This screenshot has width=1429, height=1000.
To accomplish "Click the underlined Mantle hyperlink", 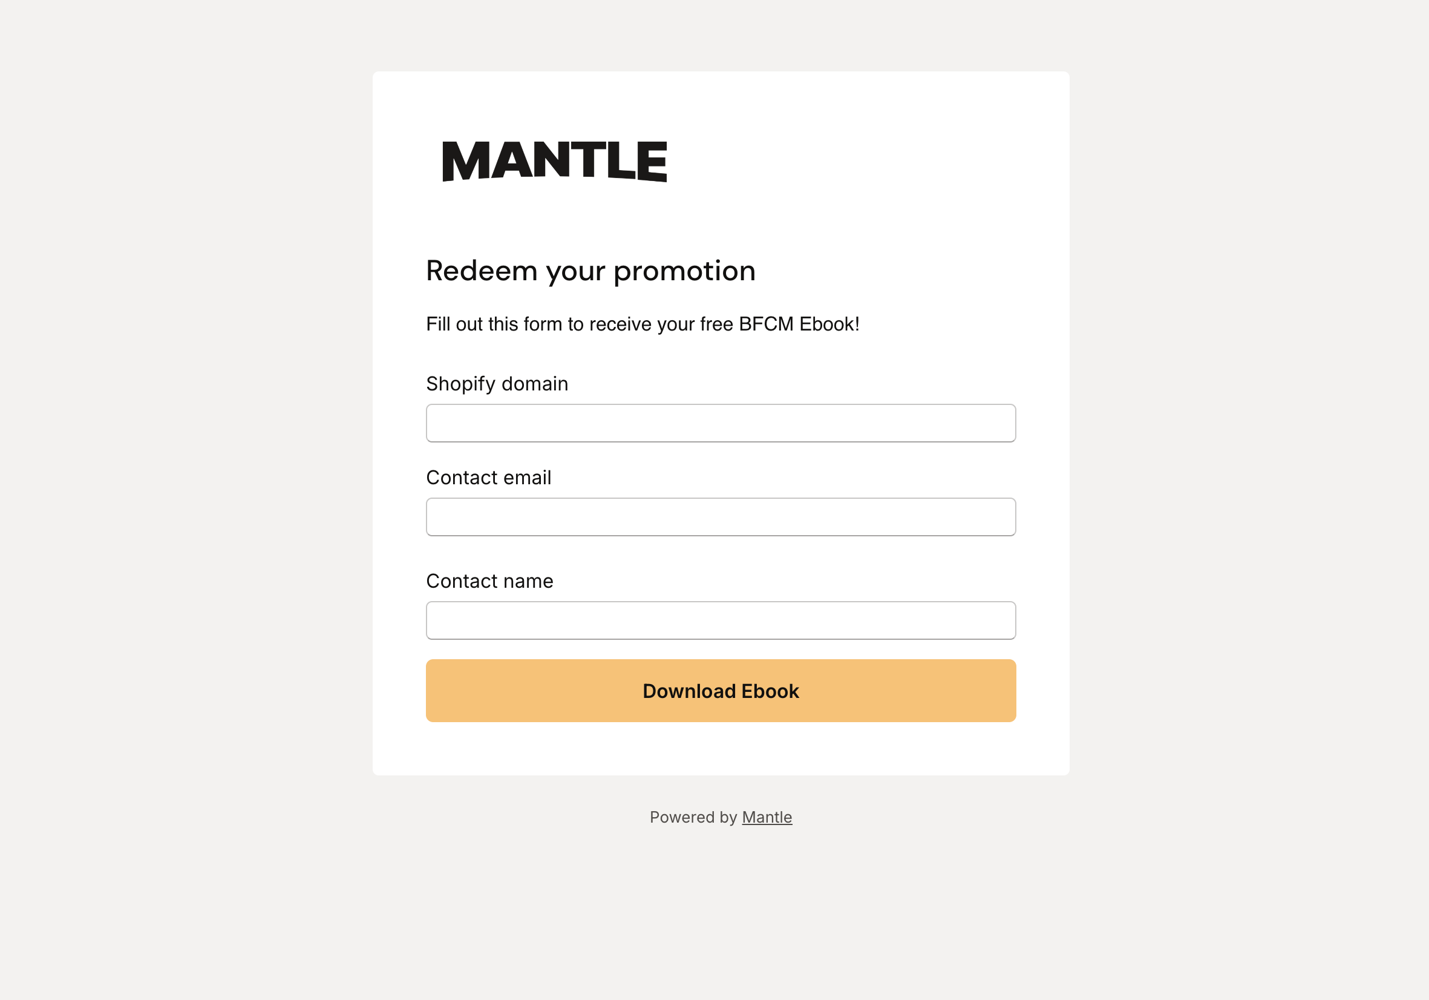I will point(766,817).
